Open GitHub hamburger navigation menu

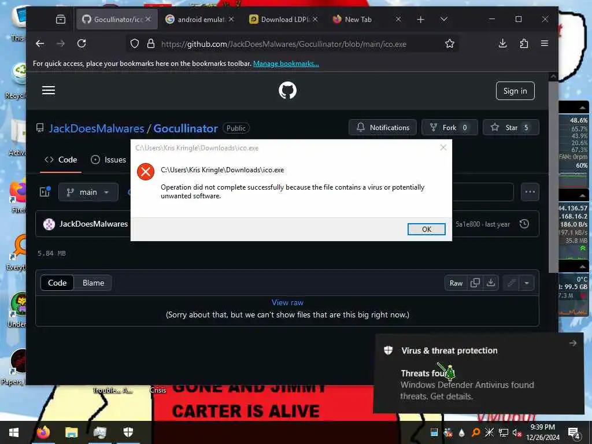pos(49,90)
